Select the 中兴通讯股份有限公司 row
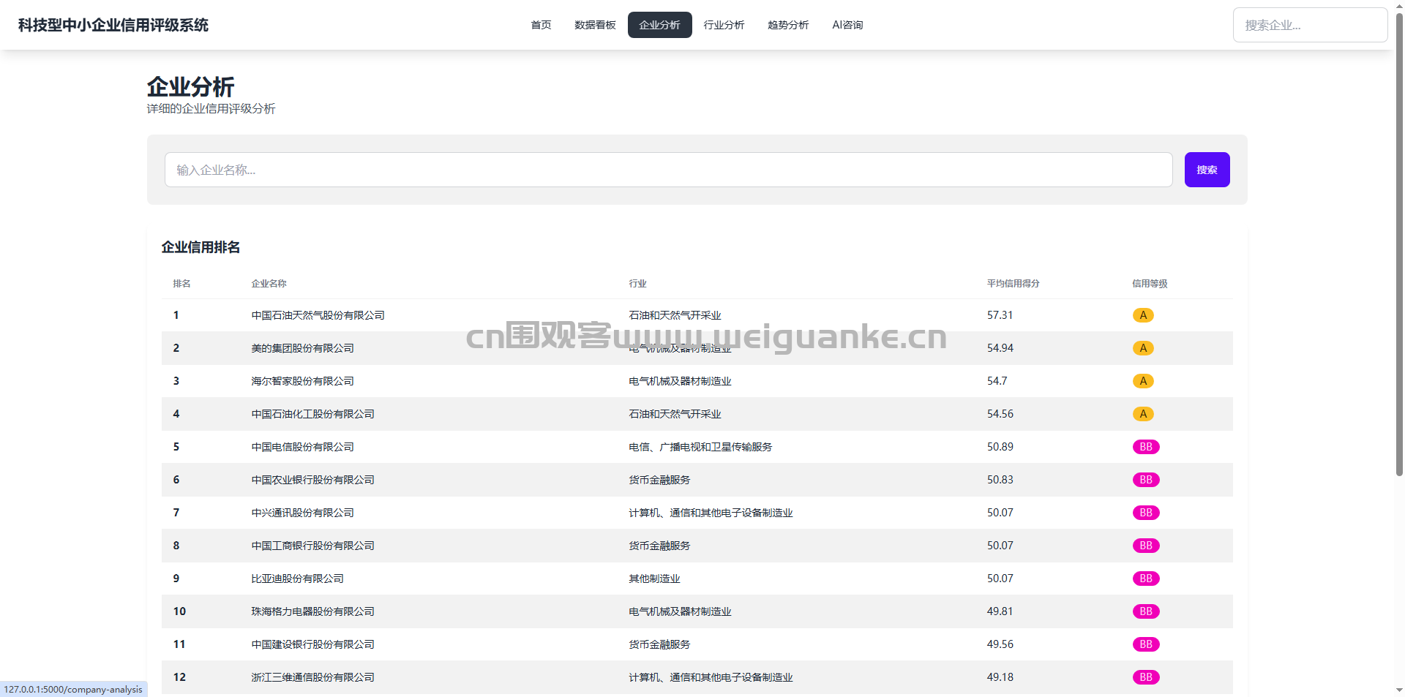Image resolution: width=1405 pixels, height=697 pixels. click(302, 513)
